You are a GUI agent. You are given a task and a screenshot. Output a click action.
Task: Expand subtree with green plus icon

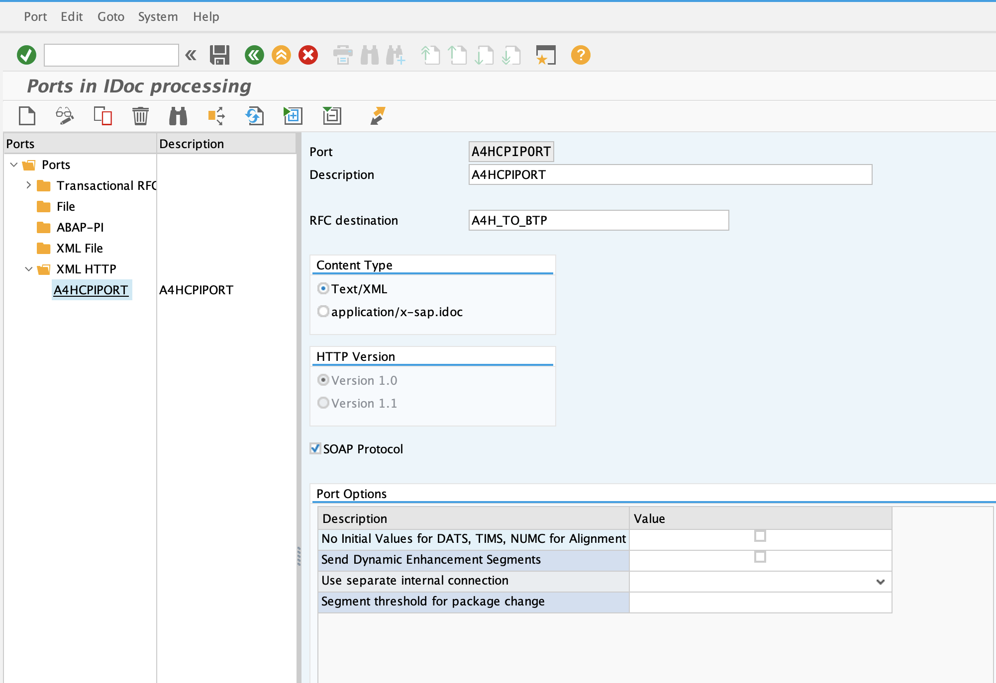(293, 116)
